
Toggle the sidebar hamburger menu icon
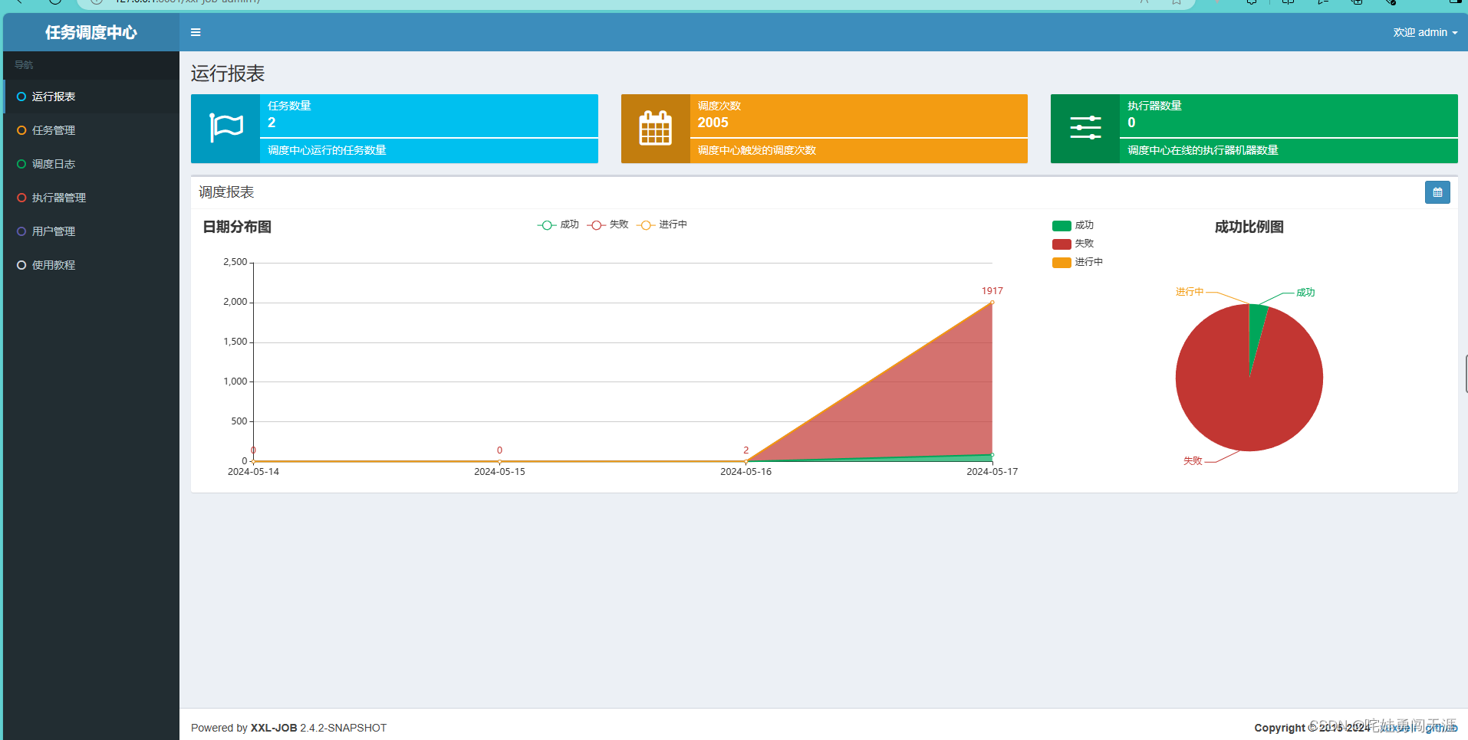(x=196, y=32)
